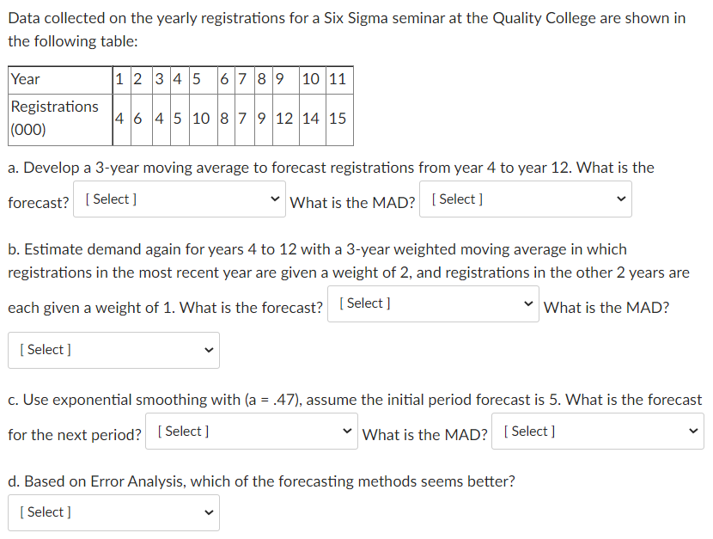This screenshot has height=539, width=713.
Task: Click the down arrow beside the weighted average forecast
Action: pos(527,303)
